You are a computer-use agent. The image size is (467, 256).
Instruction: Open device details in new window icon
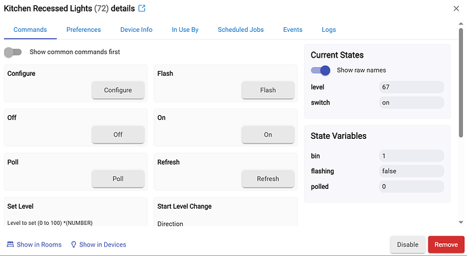[141, 8]
